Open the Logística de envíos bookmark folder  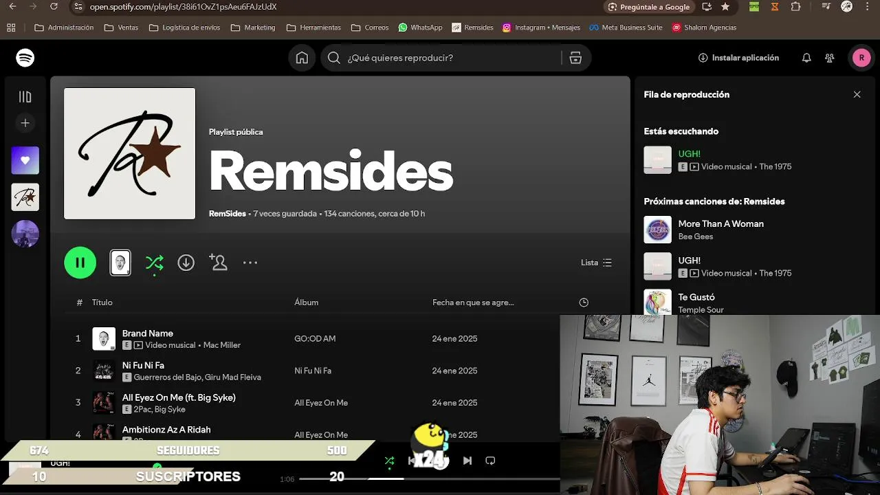point(185,27)
